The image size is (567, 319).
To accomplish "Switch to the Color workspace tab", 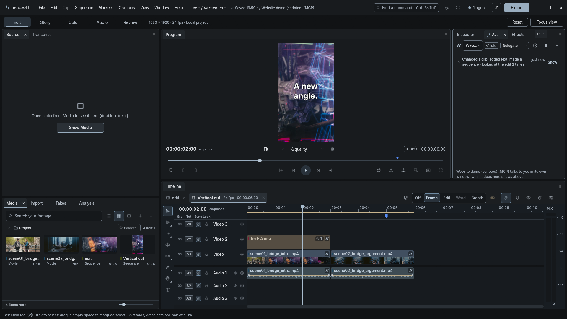I will 74,22.
